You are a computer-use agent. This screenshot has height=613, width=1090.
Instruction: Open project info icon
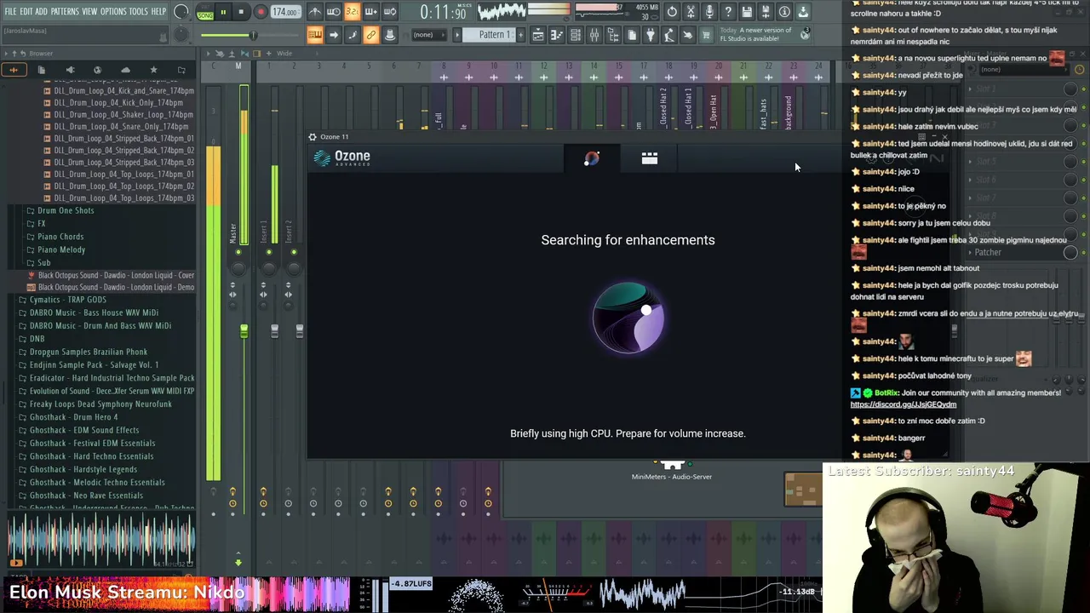coord(784,12)
